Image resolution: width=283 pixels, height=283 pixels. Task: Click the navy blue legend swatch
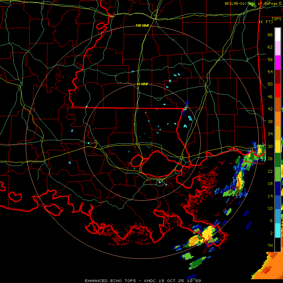(x=278, y=188)
